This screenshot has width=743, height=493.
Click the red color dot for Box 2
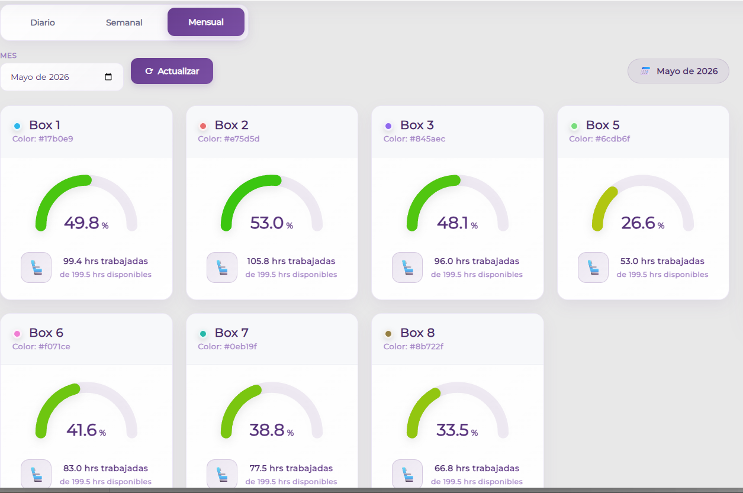tap(203, 126)
